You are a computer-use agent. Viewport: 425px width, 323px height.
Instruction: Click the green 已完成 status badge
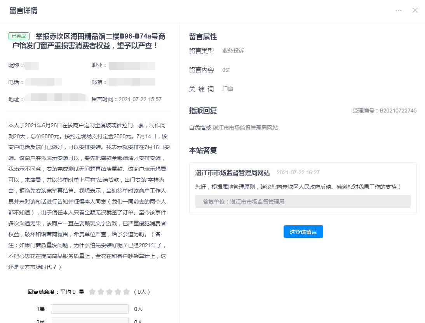[19, 36]
